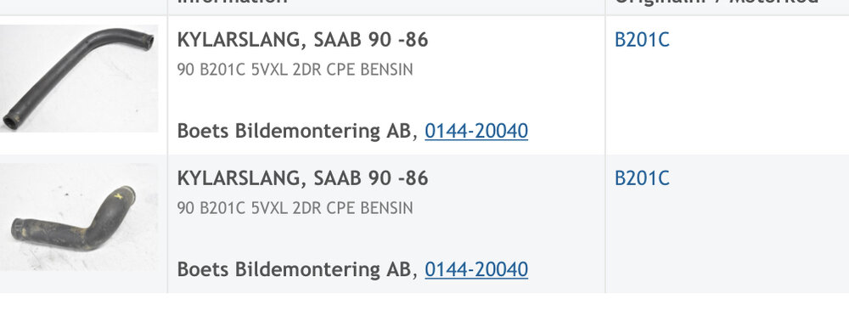Click the white area beneath the second listing row
Image resolution: width=849 pixels, height=310 pixels.
click(x=424, y=302)
